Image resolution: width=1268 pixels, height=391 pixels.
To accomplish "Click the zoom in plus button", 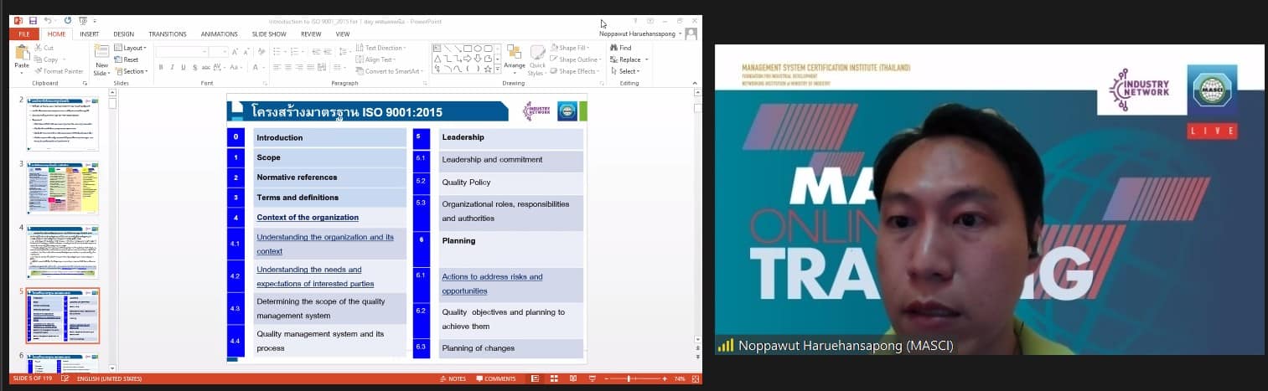I will pos(666,378).
